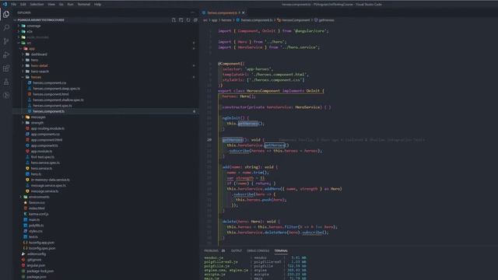Collapse the project root folder section

point(40,20)
